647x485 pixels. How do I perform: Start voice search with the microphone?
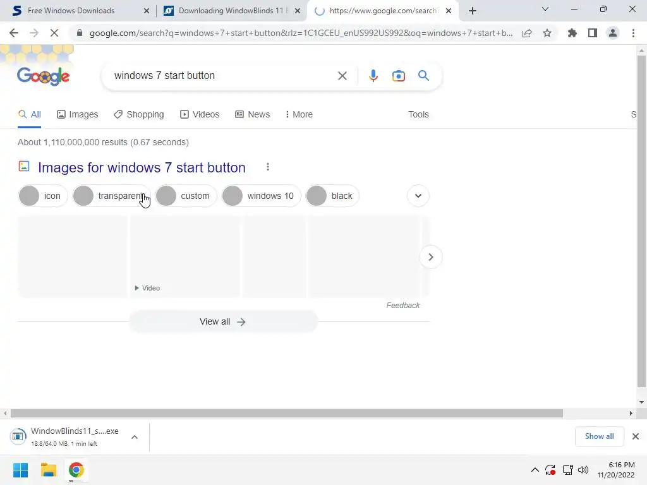tap(373, 76)
